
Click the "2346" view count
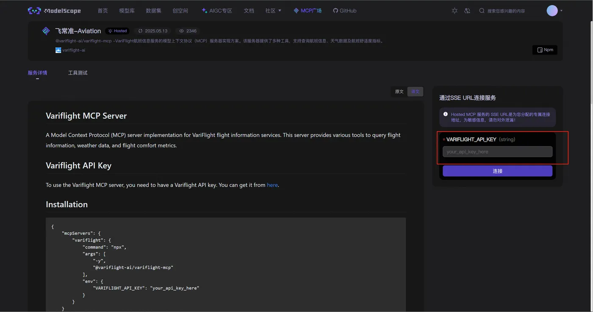pos(191,31)
